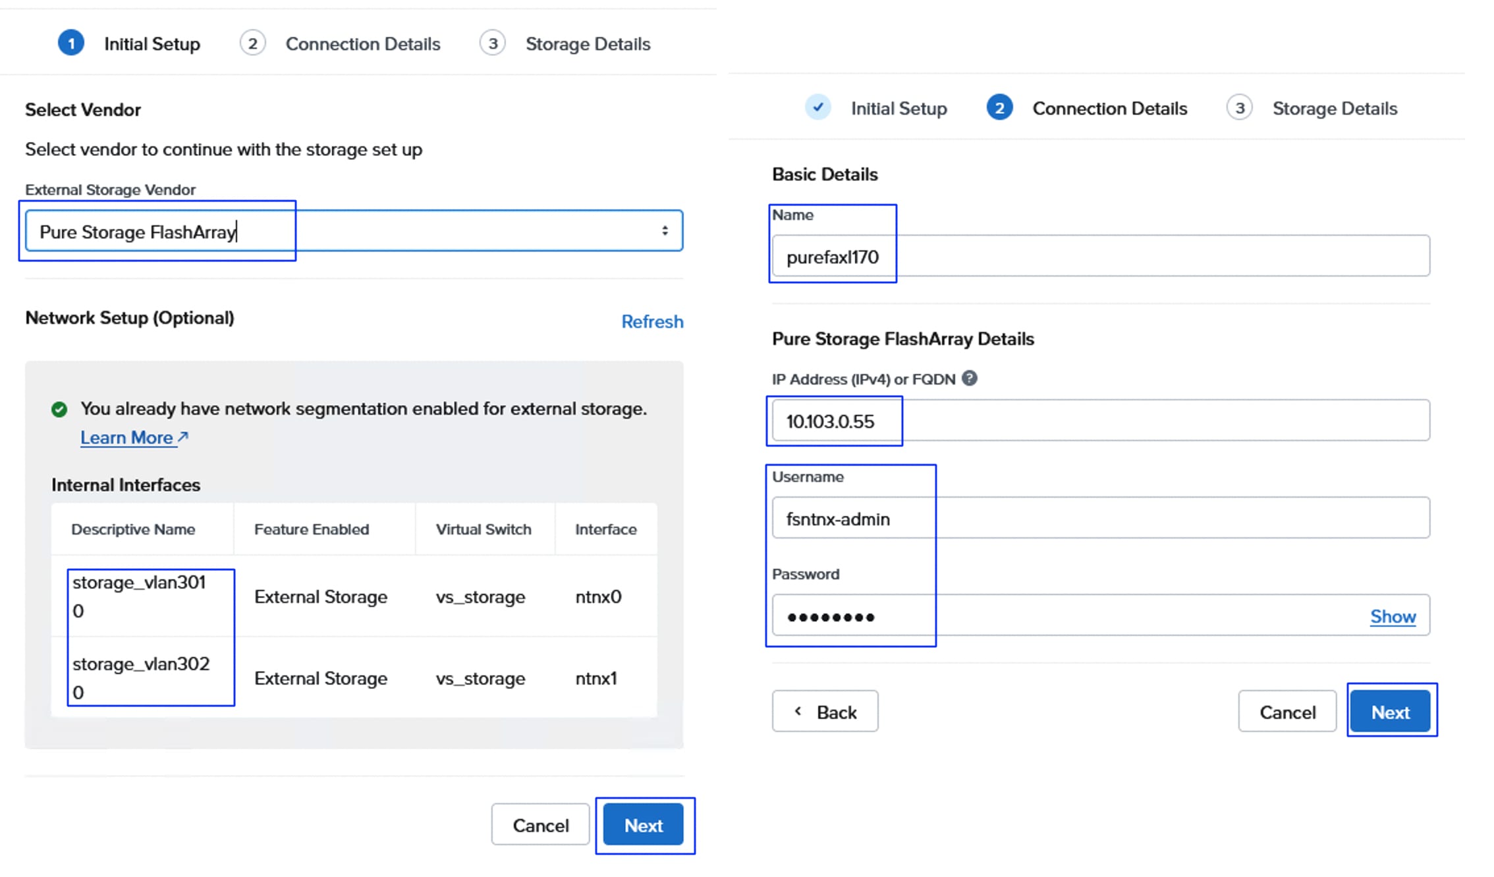Click the green network segmentation check icon

click(59, 410)
